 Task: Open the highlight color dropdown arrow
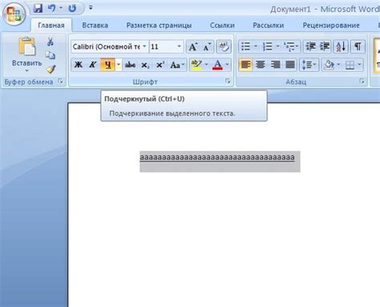pos(207,65)
